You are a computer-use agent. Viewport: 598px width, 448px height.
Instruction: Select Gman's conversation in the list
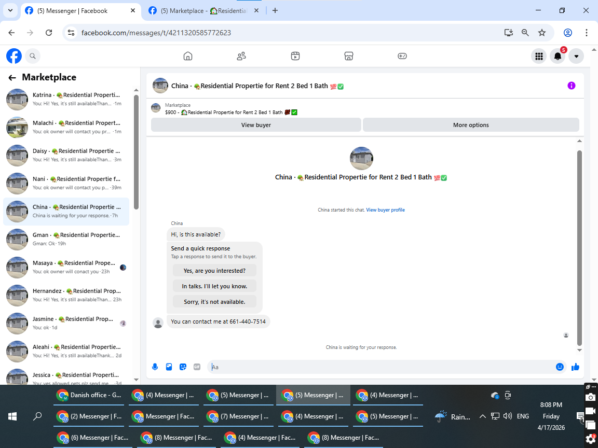66,239
